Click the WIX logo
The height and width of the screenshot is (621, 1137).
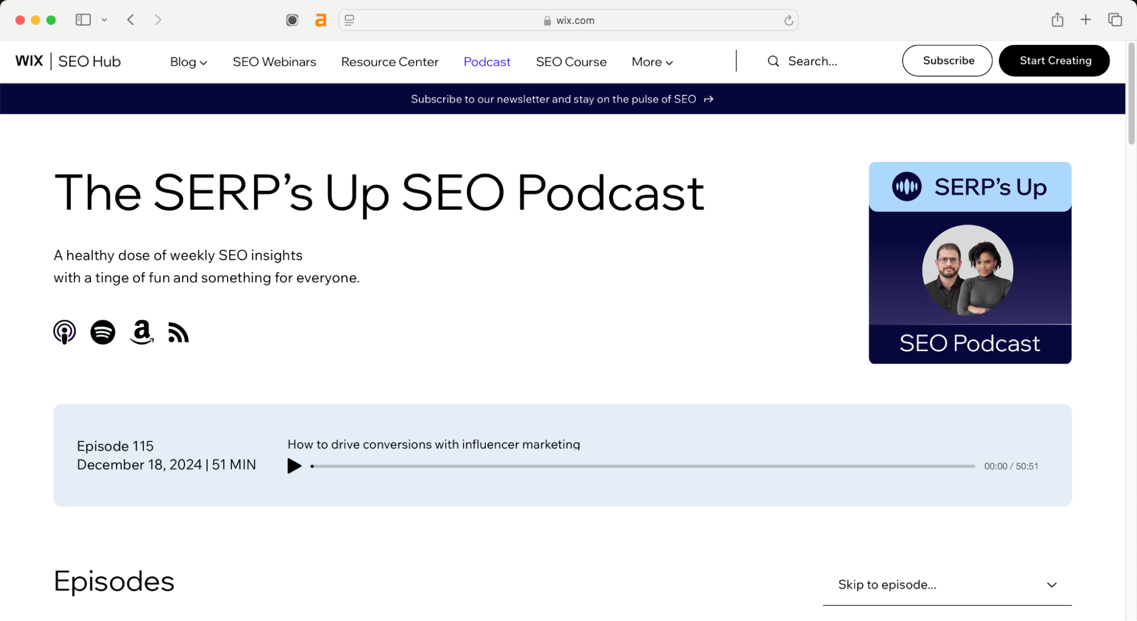pos(29,61)
